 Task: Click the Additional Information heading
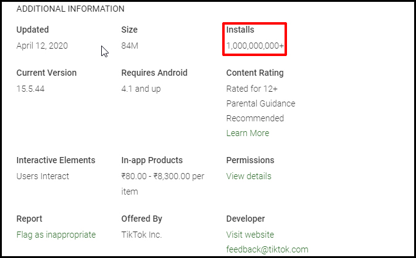pyautogui.click(x=70, y=9)
